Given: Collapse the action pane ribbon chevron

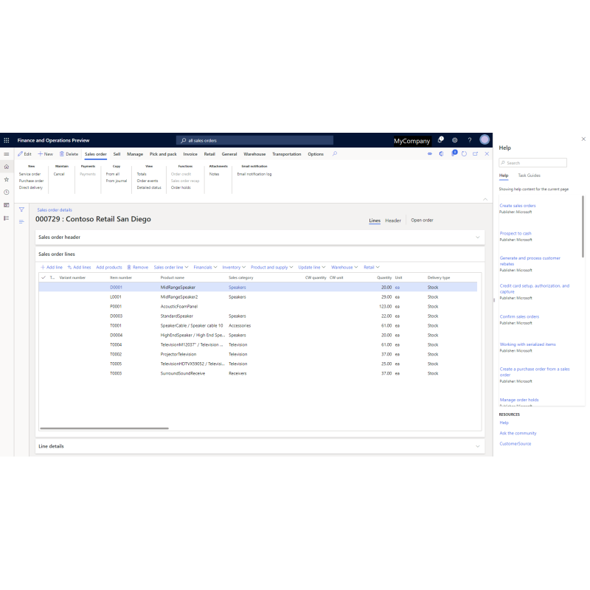Looking at the screenshot, I should (485, 199).
